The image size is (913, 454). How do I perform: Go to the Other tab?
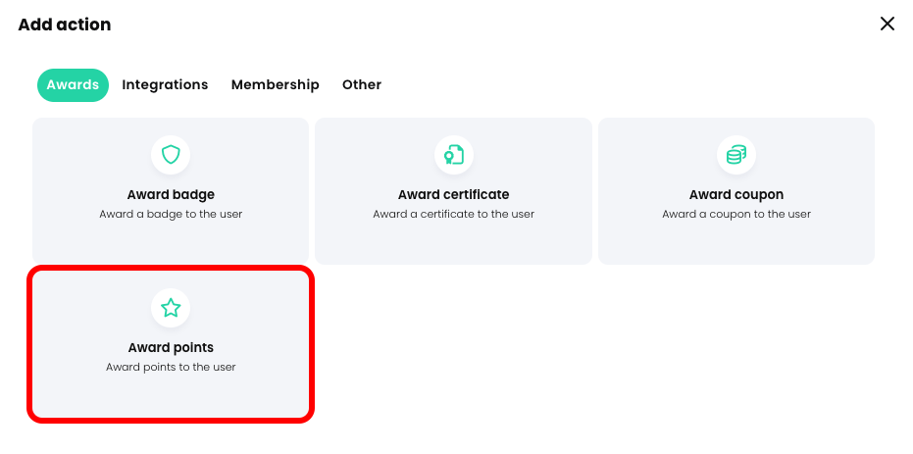click(x=362, y=85)
